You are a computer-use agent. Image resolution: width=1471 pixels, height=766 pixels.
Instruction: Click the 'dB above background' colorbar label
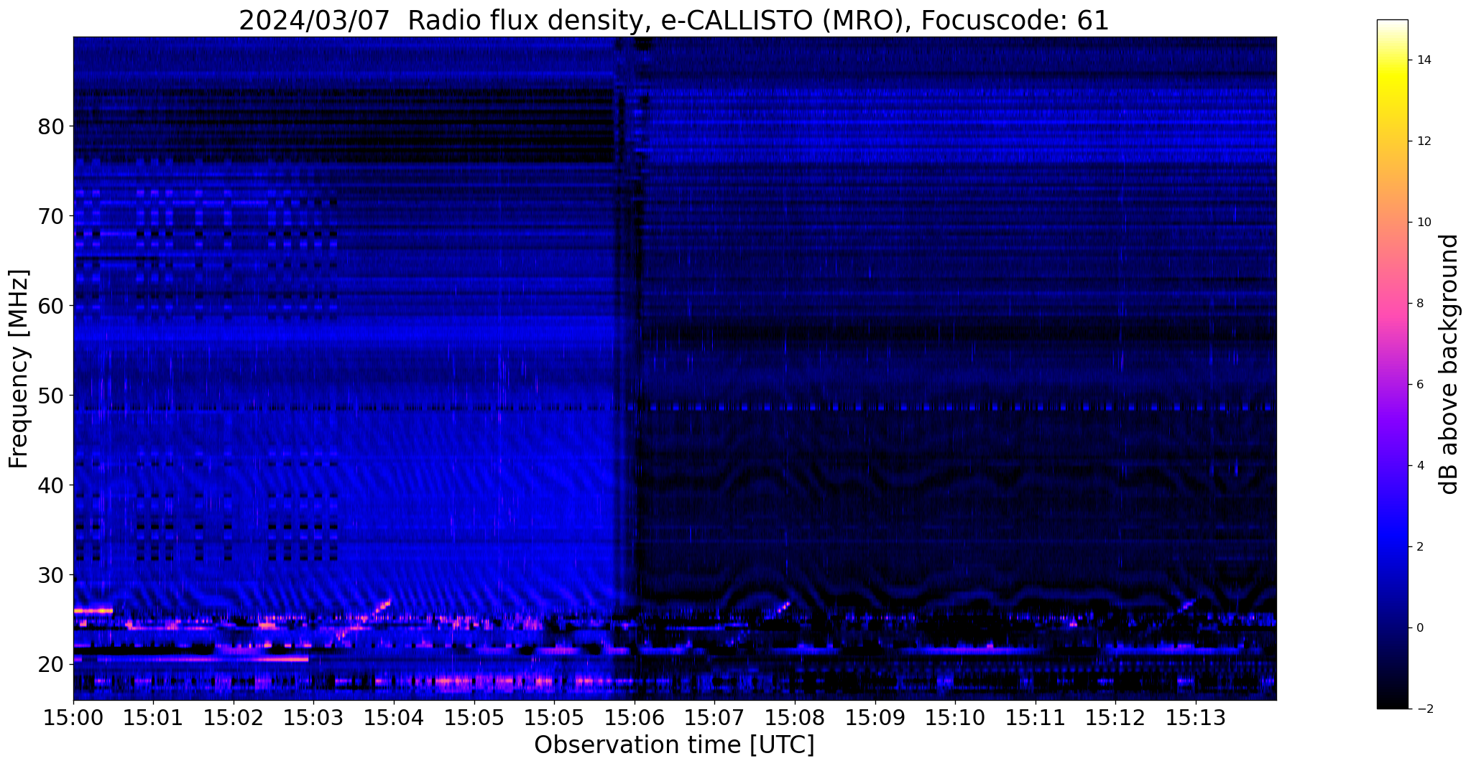1449,364
